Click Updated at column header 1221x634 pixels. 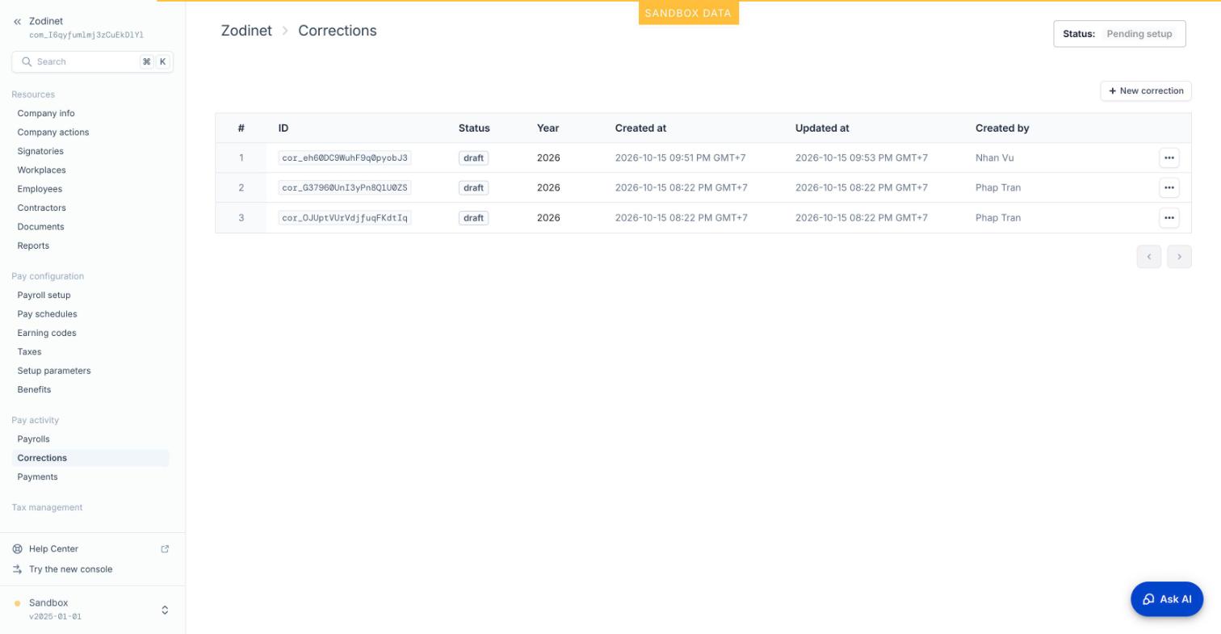click(x=822, y=128)
